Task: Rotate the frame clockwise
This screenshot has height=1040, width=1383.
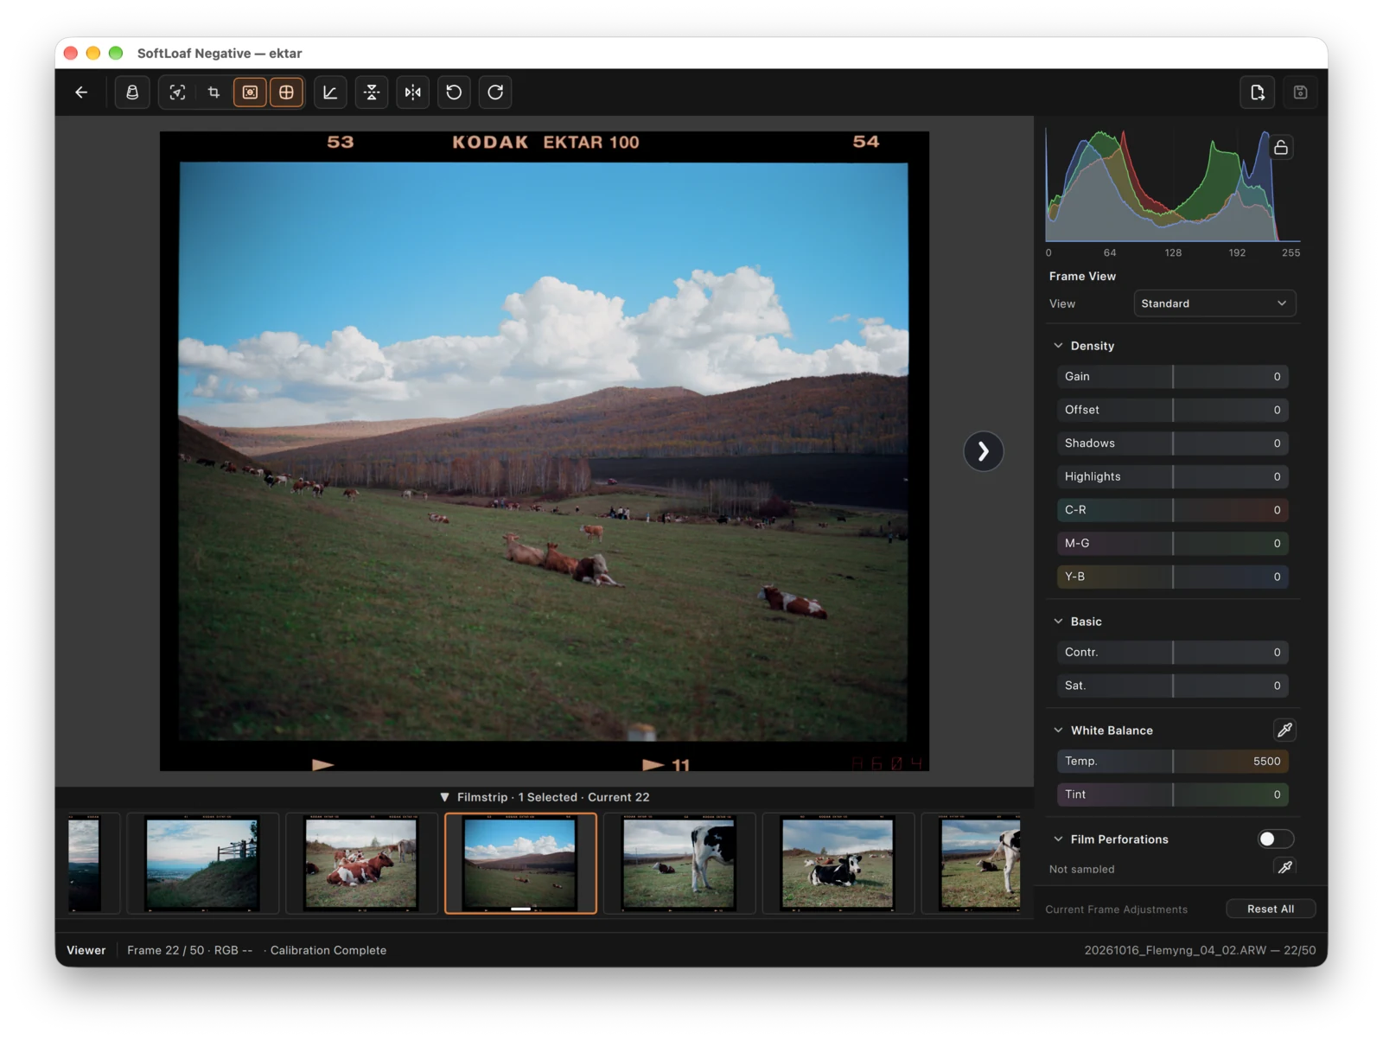Action: [495, 93]
